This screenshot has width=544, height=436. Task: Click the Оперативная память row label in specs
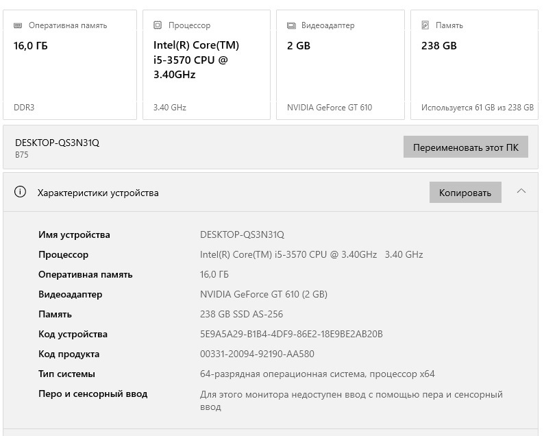[x=86, y=275]
